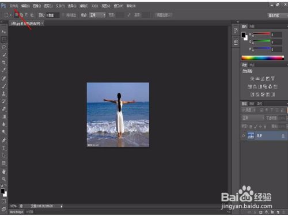Select the Quick Selection tool
288x216 pixels.
(3, 55)
